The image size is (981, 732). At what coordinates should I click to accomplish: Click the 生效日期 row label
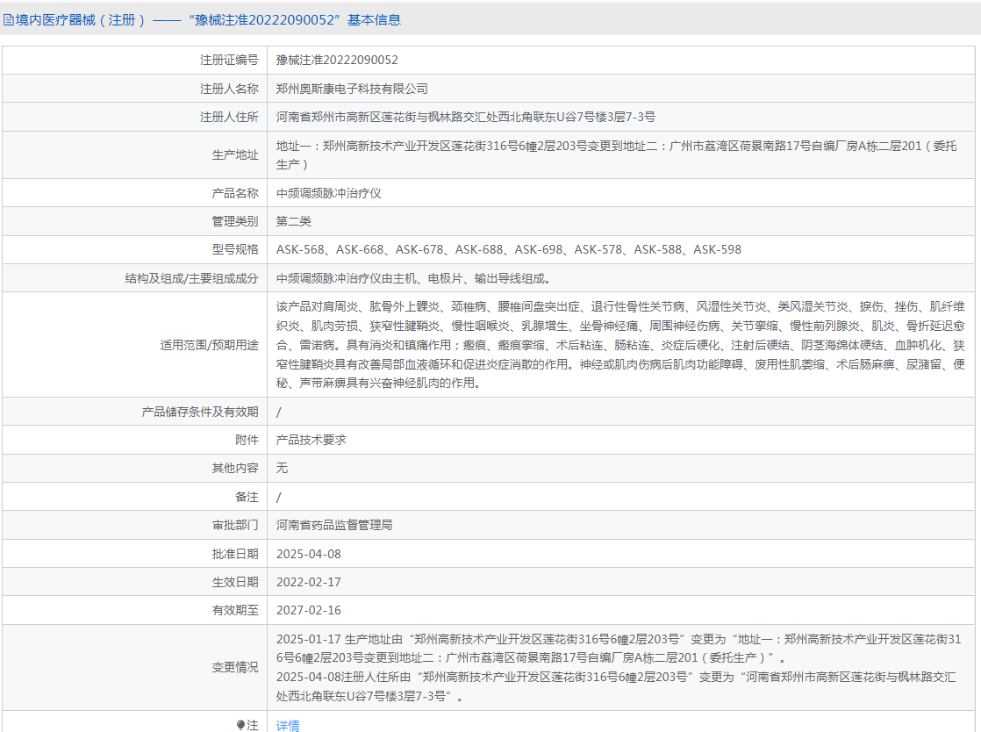tap(234, 582)
